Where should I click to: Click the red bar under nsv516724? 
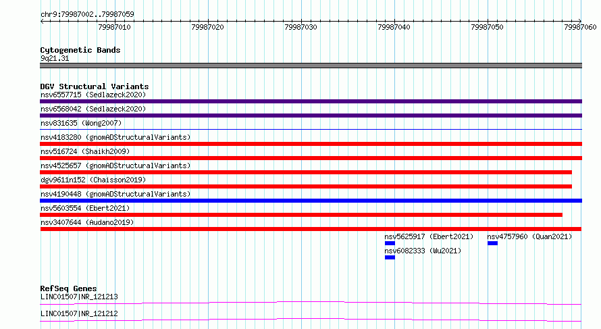(311, 158)
